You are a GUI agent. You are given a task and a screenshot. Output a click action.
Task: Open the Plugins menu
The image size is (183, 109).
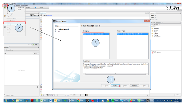[23, 5]
